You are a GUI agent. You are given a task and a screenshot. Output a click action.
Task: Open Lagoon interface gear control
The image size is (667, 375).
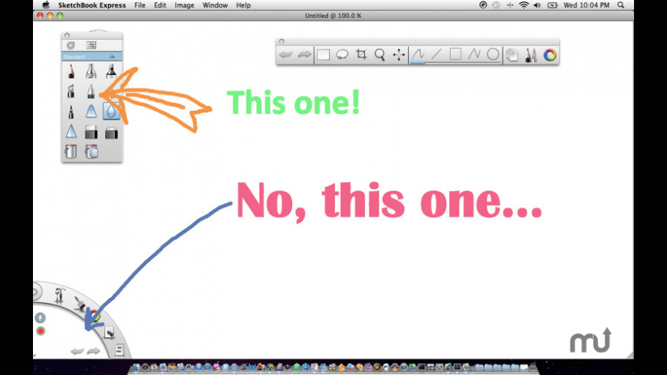point(36,292)
